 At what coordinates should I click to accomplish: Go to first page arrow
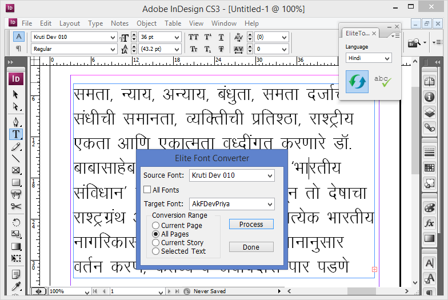[95, 291]
